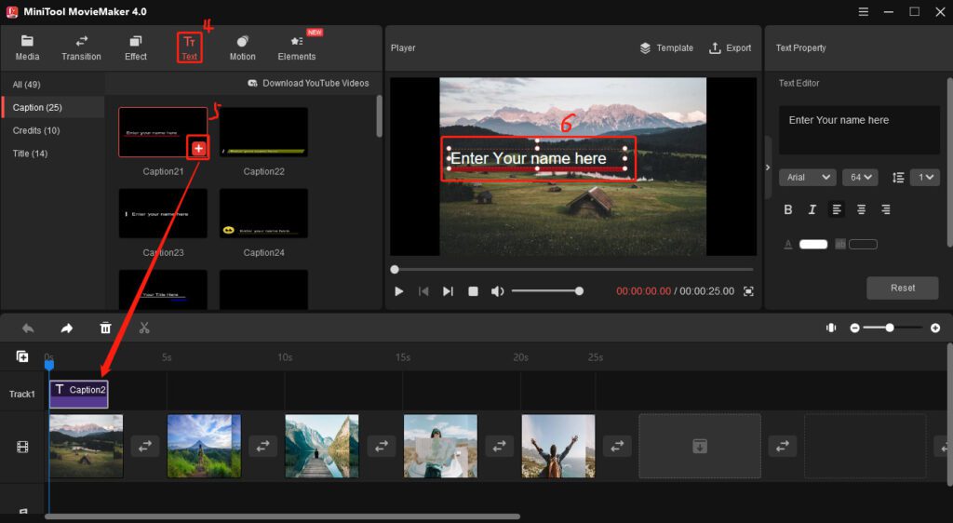Click Download YouTube Videos link
The height and width of the screenshot is (523, 953).
pos(308,83)
